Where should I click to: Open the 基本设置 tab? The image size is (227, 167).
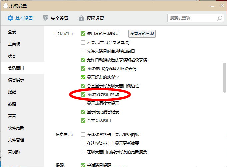pos(20,18)
